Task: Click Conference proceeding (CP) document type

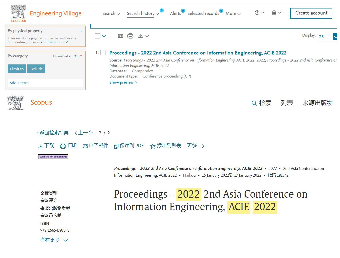Action: coord(167,76)
